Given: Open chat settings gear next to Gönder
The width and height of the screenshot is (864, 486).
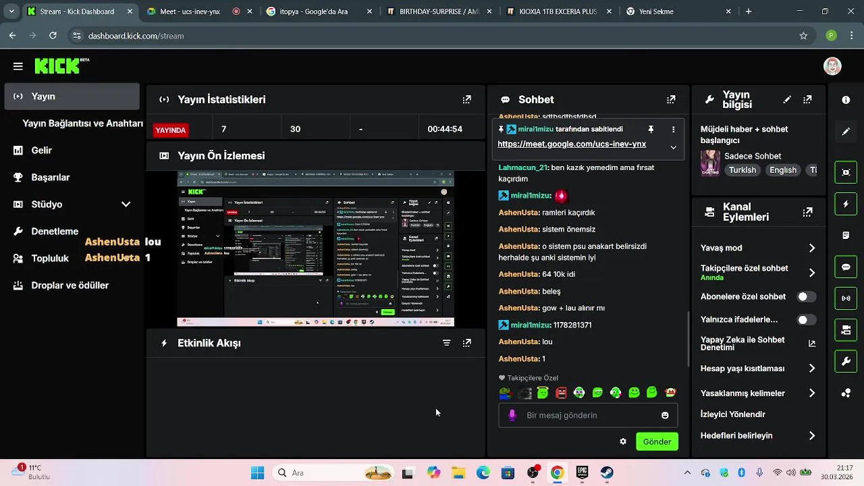Looking at the screenshot, I should (623, 441).
